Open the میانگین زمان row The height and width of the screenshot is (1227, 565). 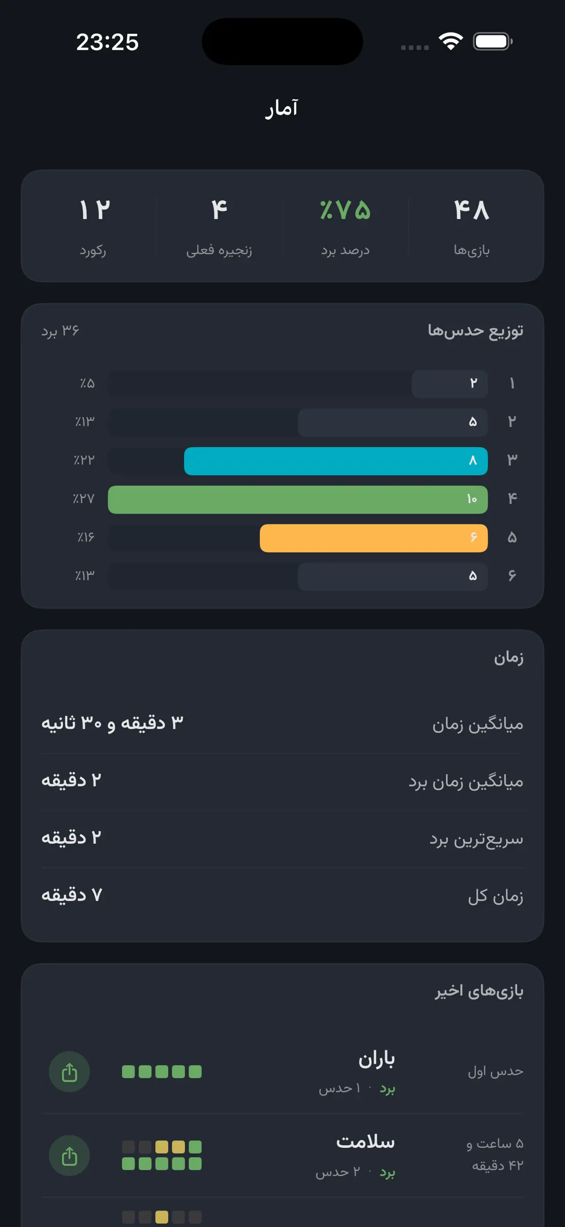[x=282, y=724]
